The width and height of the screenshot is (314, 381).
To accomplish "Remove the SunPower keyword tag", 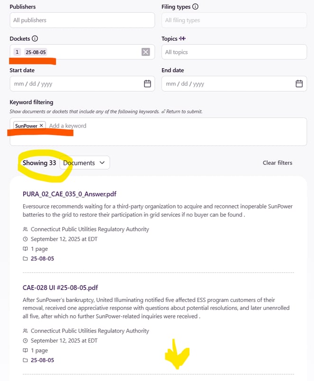I will coord(41,126).
